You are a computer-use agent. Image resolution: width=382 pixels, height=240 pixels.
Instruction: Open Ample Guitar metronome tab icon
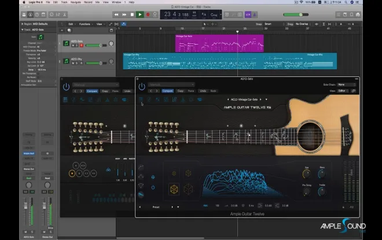(183, 99)
